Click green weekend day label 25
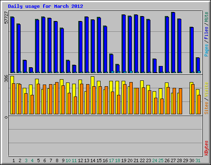The image size is (211, 165). point(161,160)
